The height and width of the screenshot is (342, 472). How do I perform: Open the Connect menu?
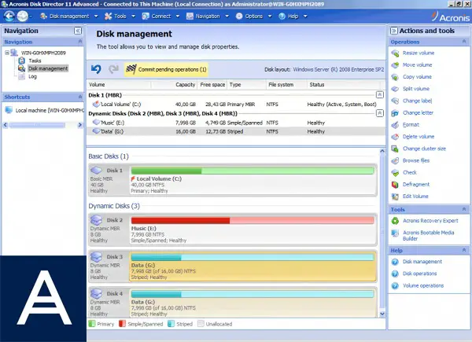pos(160,17)
